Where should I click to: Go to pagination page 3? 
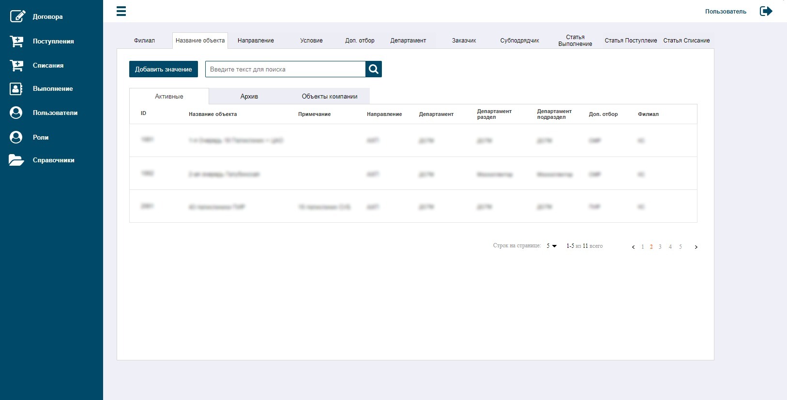660,247
